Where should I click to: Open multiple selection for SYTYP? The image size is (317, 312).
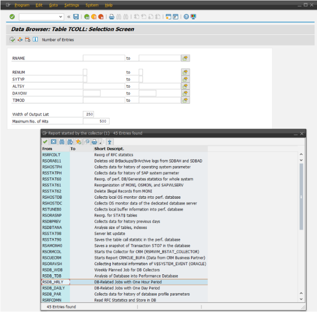(186, 79)
